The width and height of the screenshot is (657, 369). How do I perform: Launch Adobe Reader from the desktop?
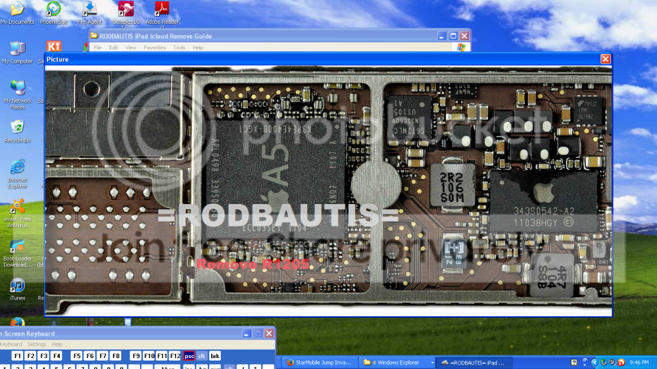click(x=162, y=9)
